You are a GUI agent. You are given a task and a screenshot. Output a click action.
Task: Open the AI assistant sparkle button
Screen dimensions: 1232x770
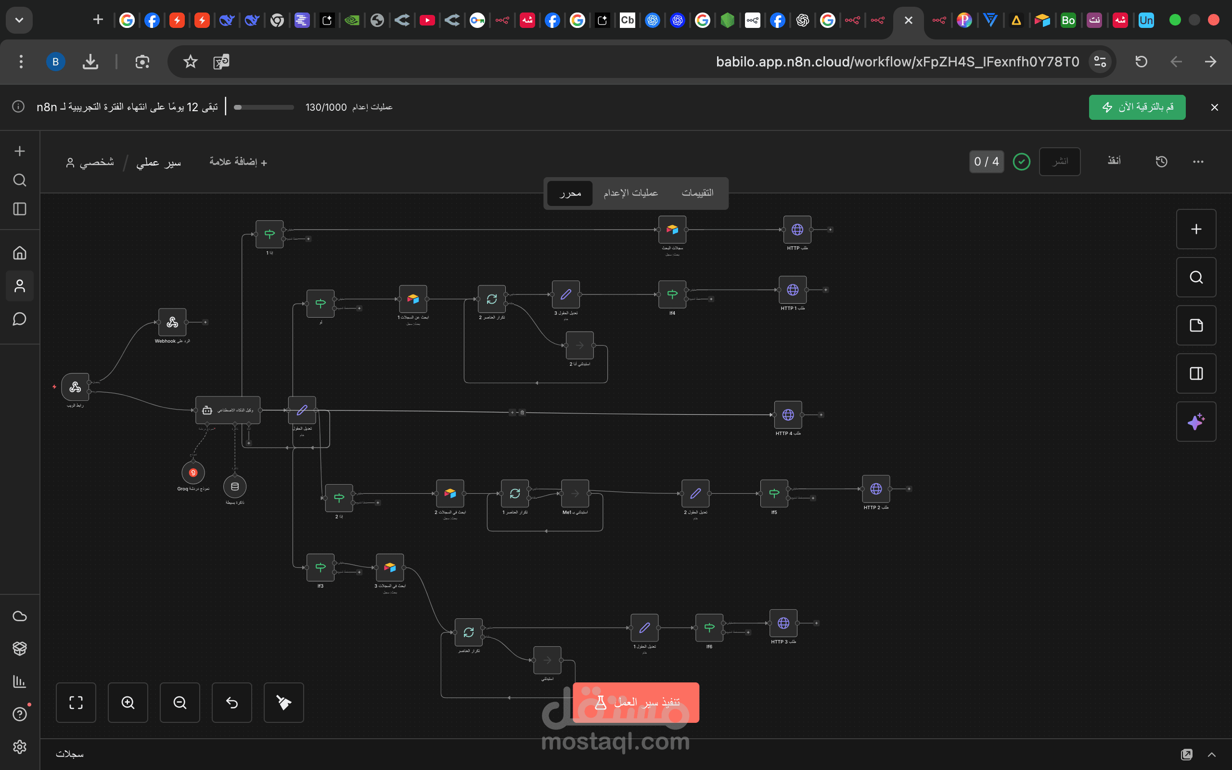point(1196,422)
